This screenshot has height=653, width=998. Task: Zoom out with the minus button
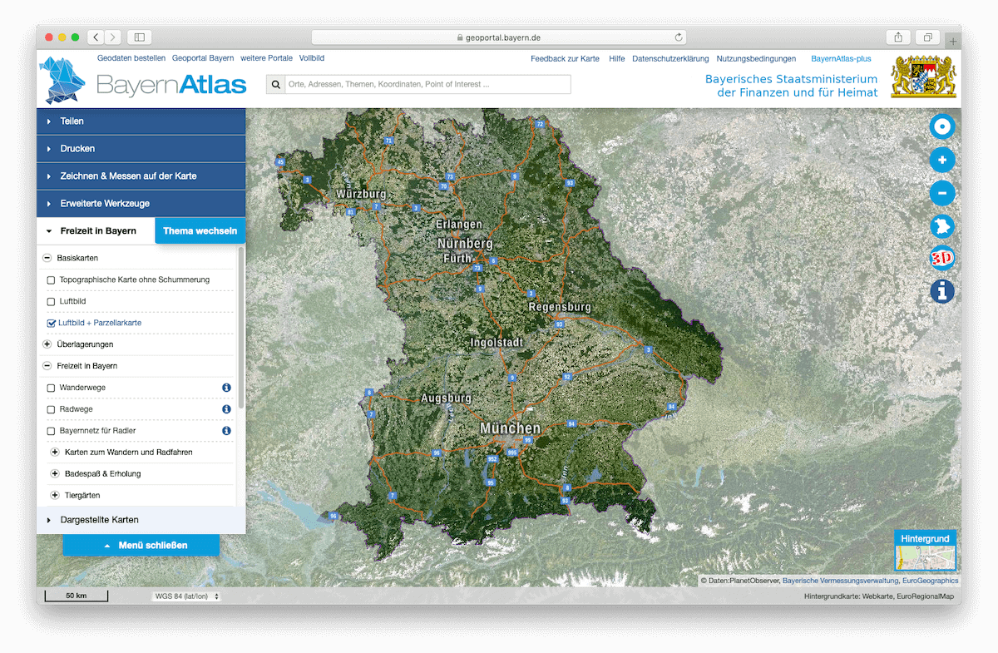pyautogui.click(x=941, y=193)
